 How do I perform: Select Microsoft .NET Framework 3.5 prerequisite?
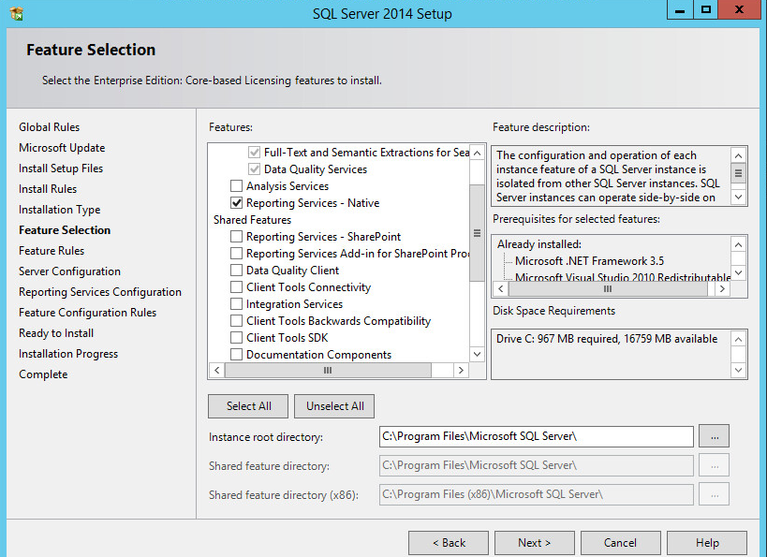tap(589, 261)
